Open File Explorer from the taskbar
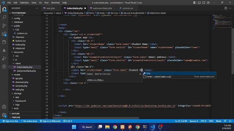234x131 pixels. pos(107,127)
